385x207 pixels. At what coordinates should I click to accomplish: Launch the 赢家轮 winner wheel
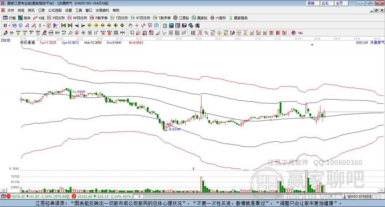[x=200, y=18]
